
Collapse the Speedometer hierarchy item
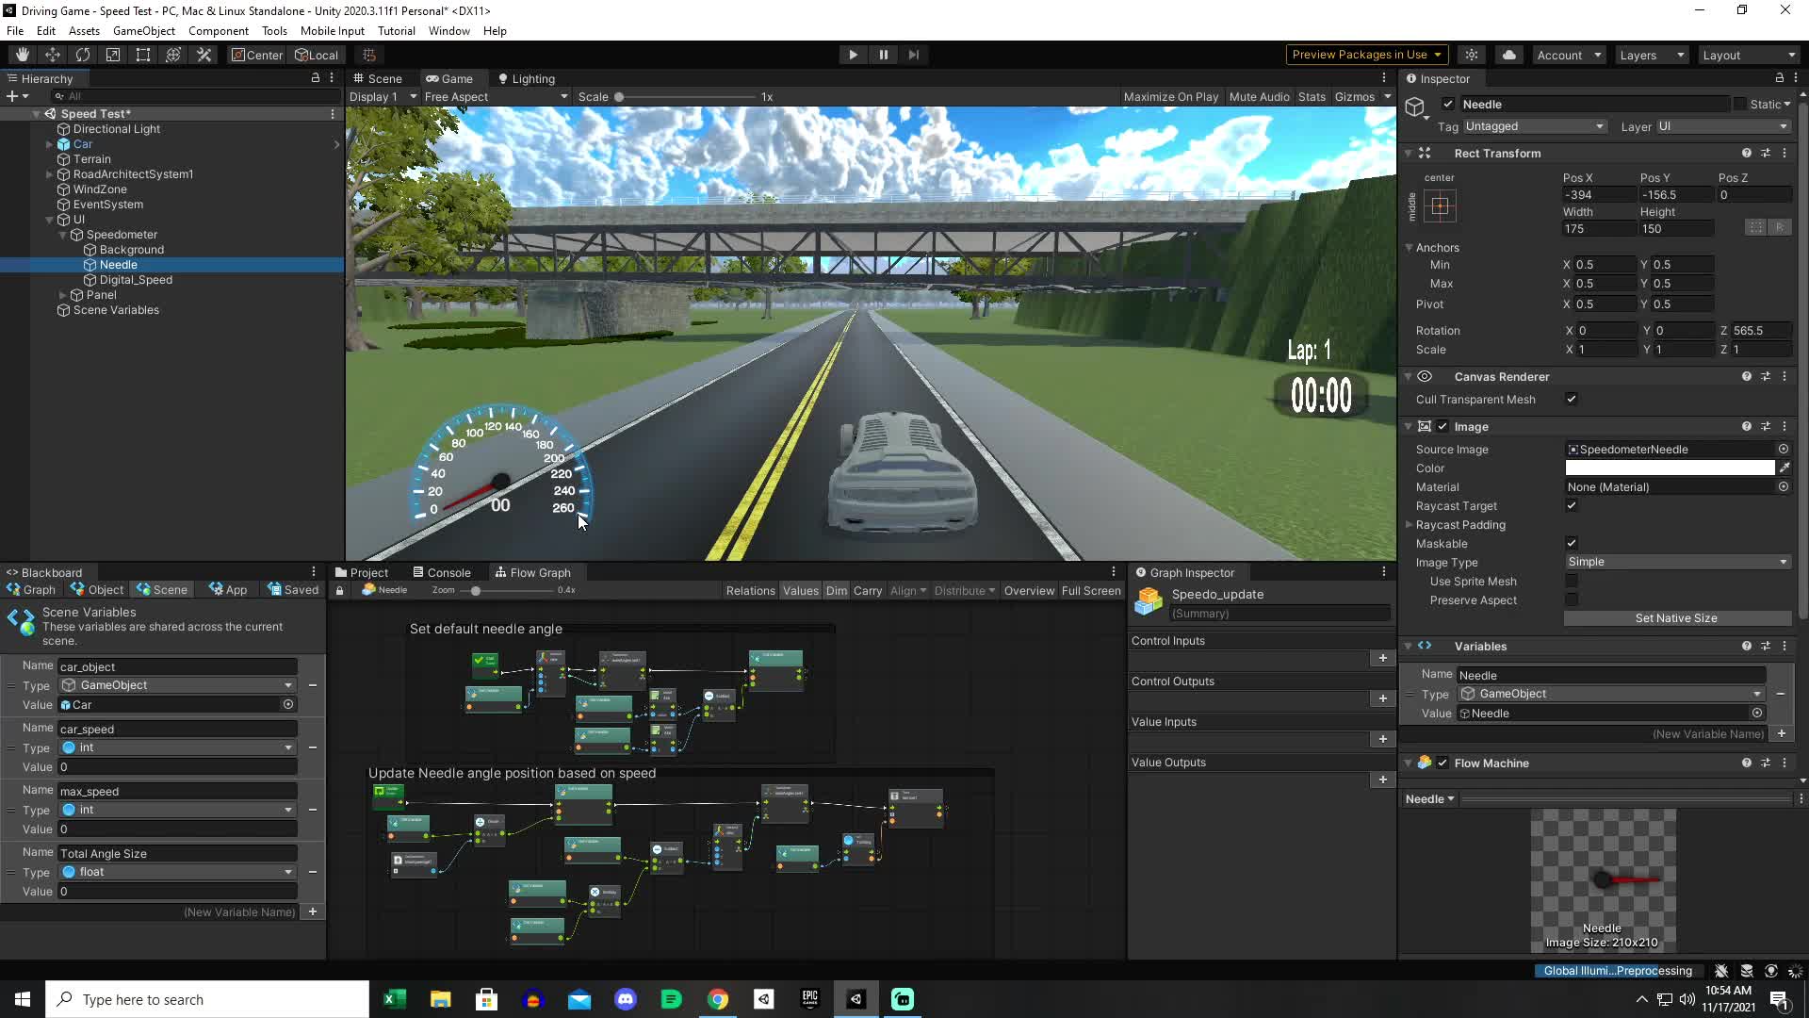pyautogui.click(x=62, y=235)
